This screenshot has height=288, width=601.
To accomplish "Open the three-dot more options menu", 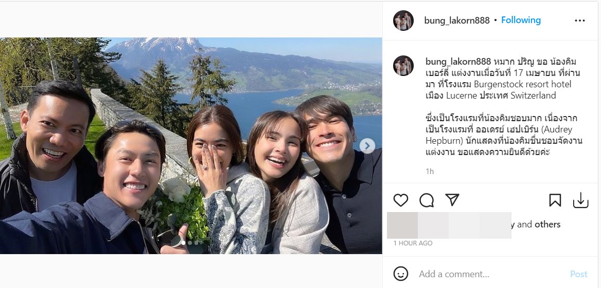I will pos(580,21).
